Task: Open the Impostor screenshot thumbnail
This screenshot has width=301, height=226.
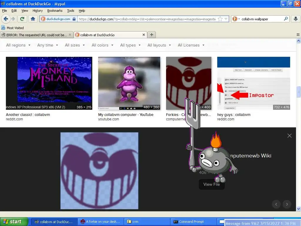Action: click(253, 83)
